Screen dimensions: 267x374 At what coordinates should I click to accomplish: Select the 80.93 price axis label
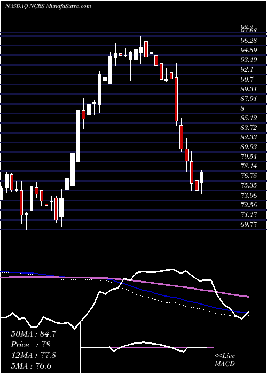[249, 147]
